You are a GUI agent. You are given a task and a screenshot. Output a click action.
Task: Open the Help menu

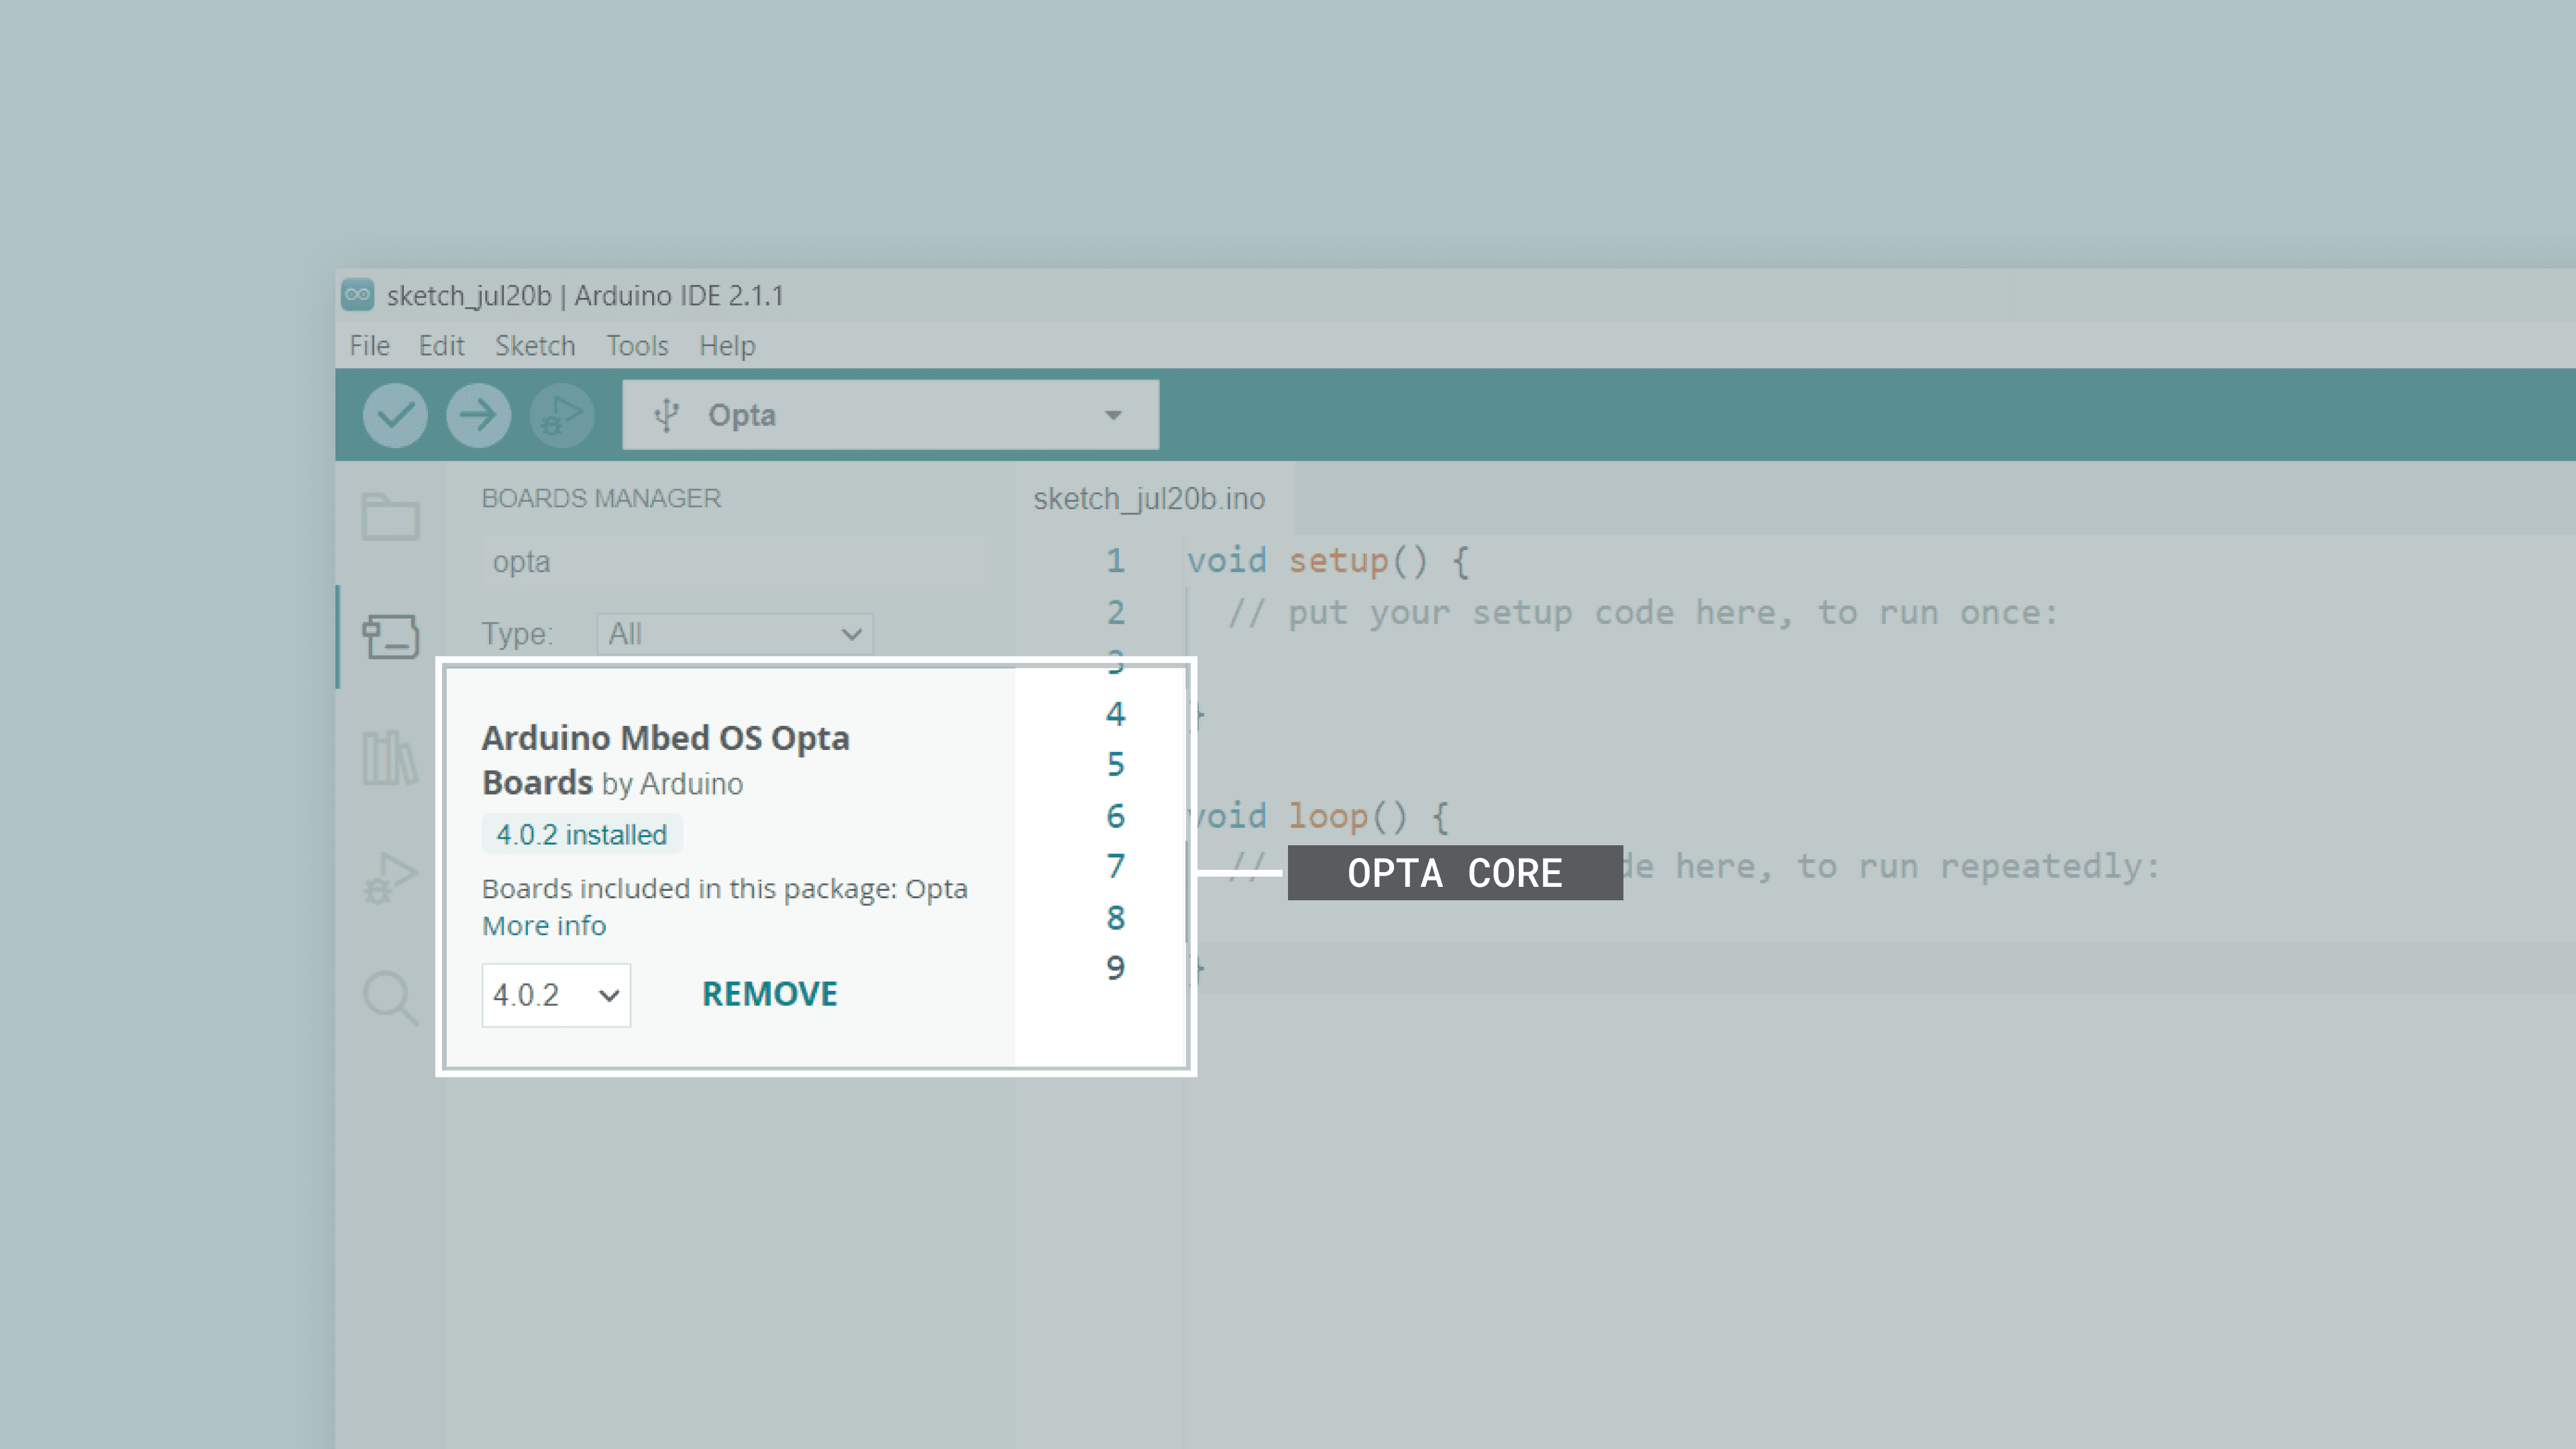727,346
